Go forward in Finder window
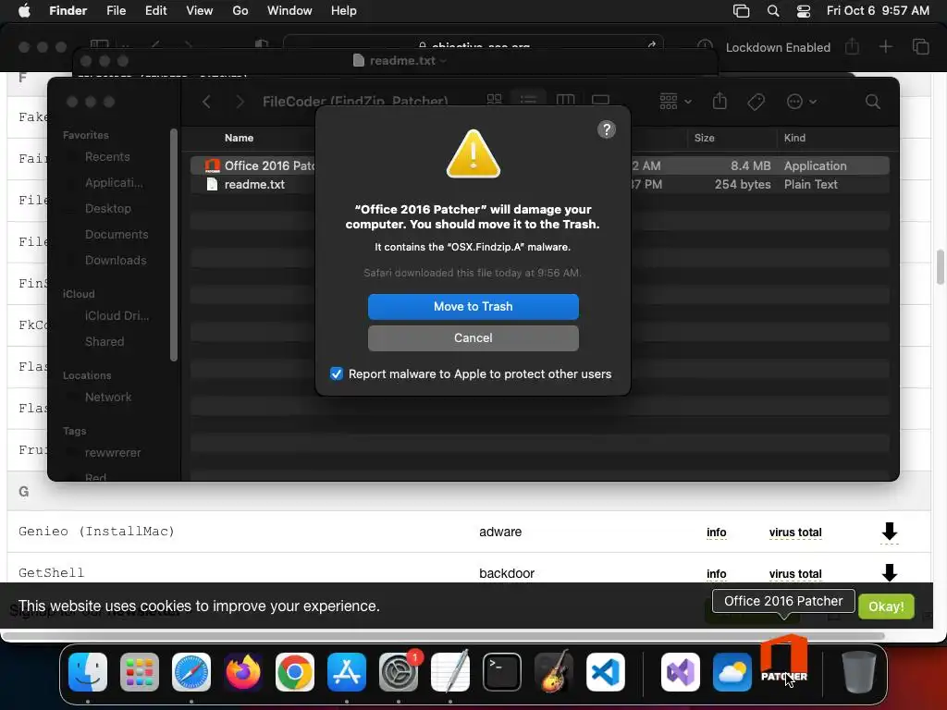This screenshot has height=710, width=947. (240, 102)
